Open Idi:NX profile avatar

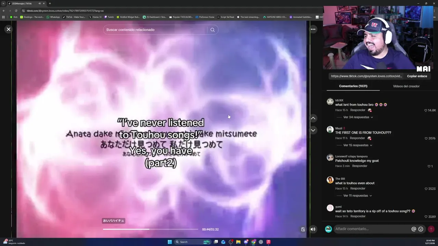330,101
